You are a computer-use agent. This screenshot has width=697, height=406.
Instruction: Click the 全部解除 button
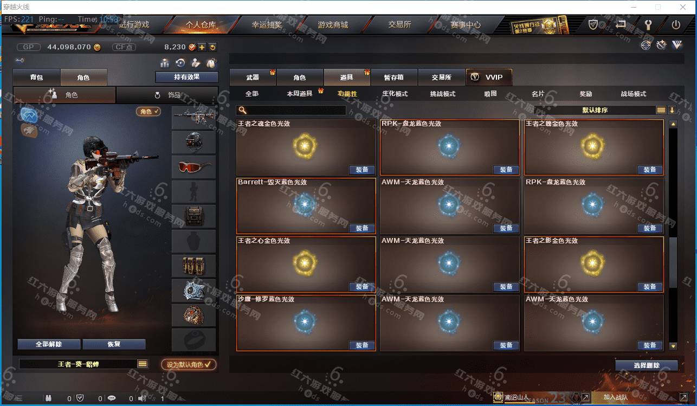[49, 344]
